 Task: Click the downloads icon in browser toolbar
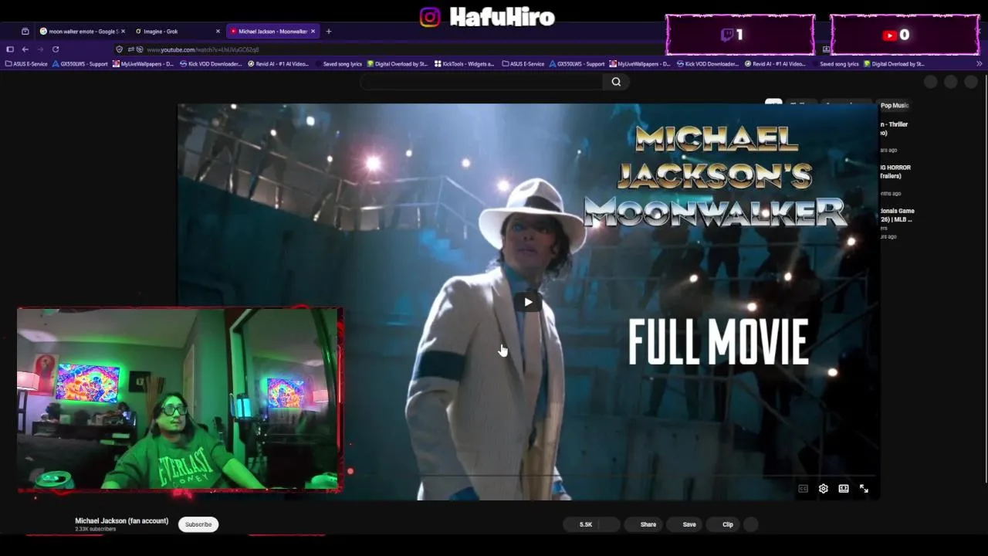[x=826, y=49]
